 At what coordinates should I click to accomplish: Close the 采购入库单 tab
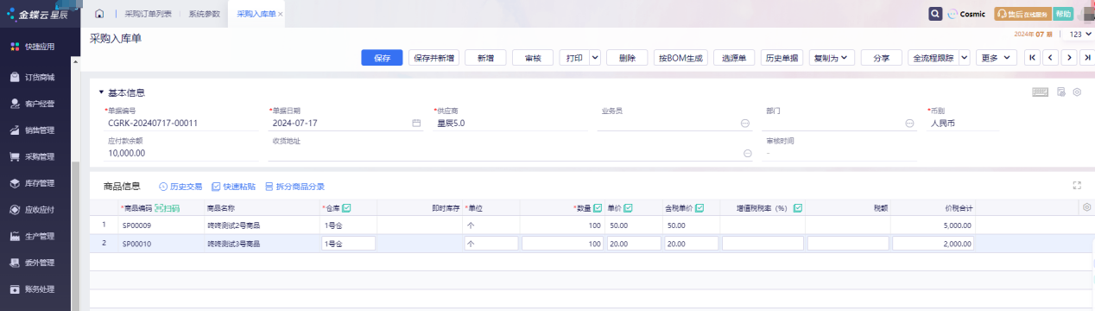pyautogui.click(x=281, y=15)
